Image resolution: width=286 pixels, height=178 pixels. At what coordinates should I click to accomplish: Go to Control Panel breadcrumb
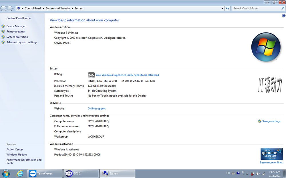[x=33, y=8]
